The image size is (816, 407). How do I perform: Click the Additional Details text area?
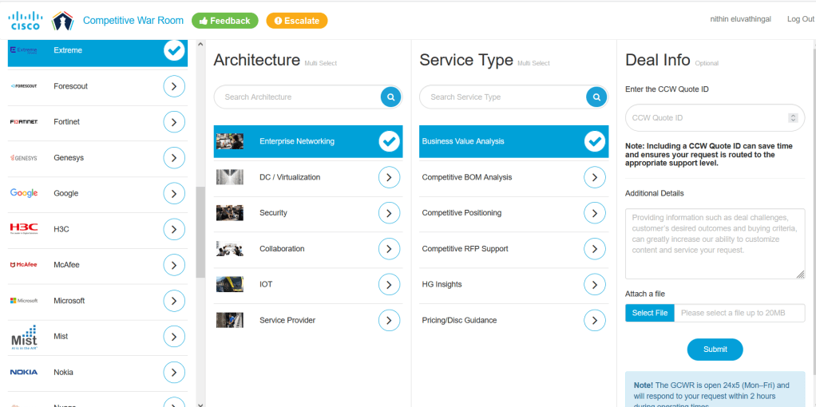click(x=715, y=243)
